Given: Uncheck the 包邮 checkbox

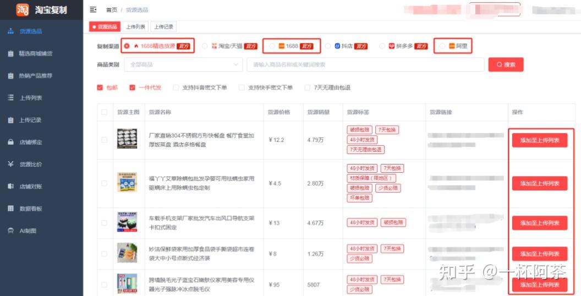Looking at the screenshot, I should click(x=100, y=87).
